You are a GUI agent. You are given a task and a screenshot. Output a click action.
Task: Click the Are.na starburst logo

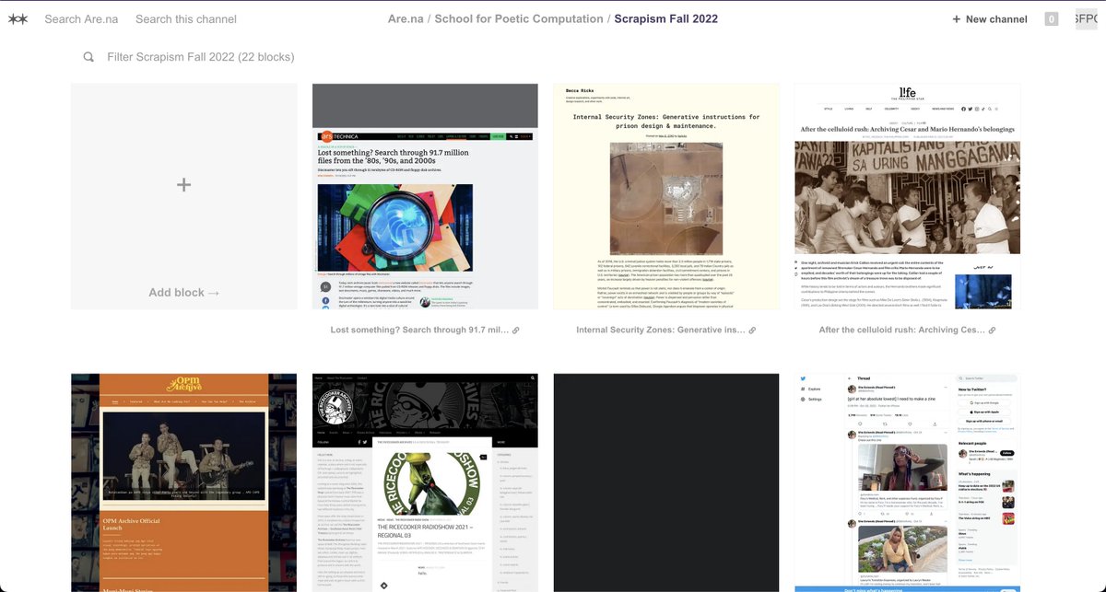pos(17,17)
